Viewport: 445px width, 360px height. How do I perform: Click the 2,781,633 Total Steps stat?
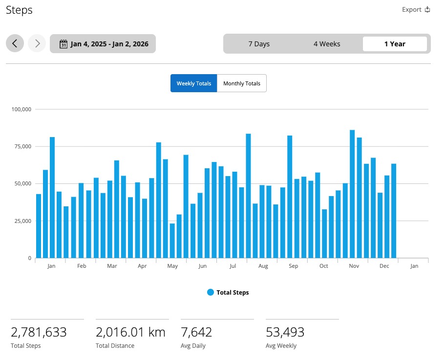(39, 333)
